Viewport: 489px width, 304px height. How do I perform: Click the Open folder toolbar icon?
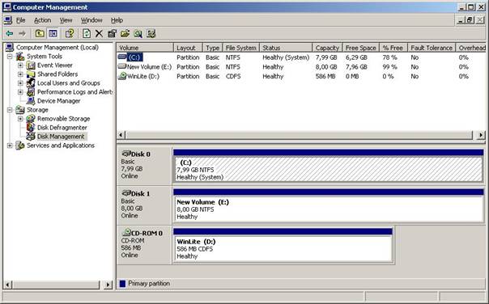click(x=125, y=33)
